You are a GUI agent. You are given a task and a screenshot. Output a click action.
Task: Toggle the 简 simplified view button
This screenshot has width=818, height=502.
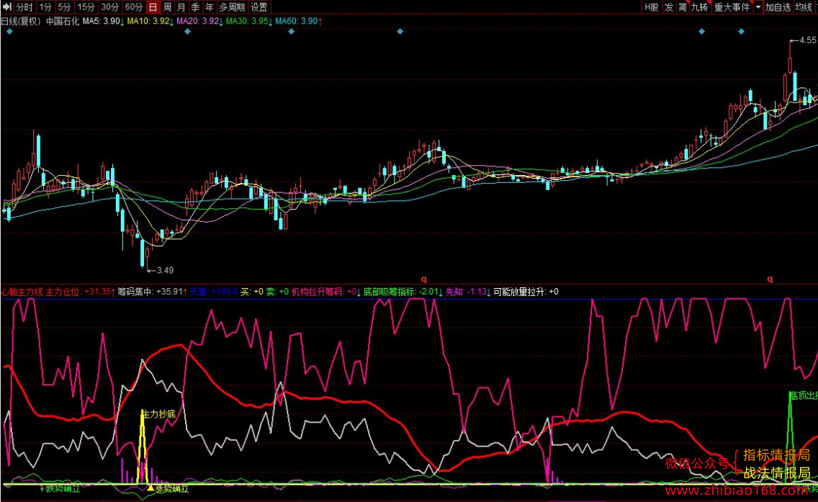pos(683,6)
